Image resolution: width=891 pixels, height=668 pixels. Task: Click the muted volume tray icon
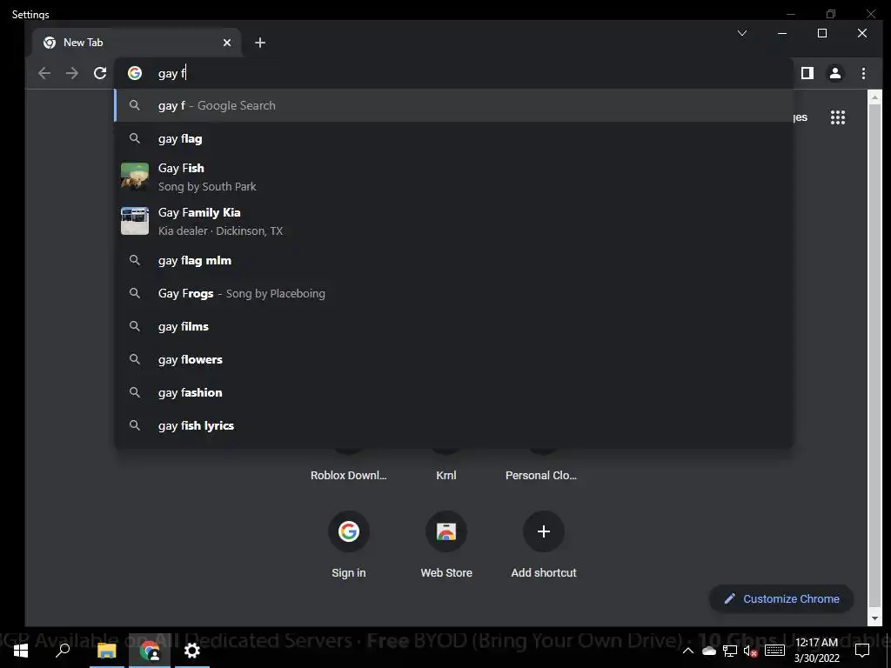point(751,651)
